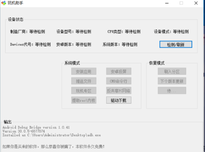Click the adb.exe install path output line
This screenshot has width=205, height=152.
click(51, 135)
